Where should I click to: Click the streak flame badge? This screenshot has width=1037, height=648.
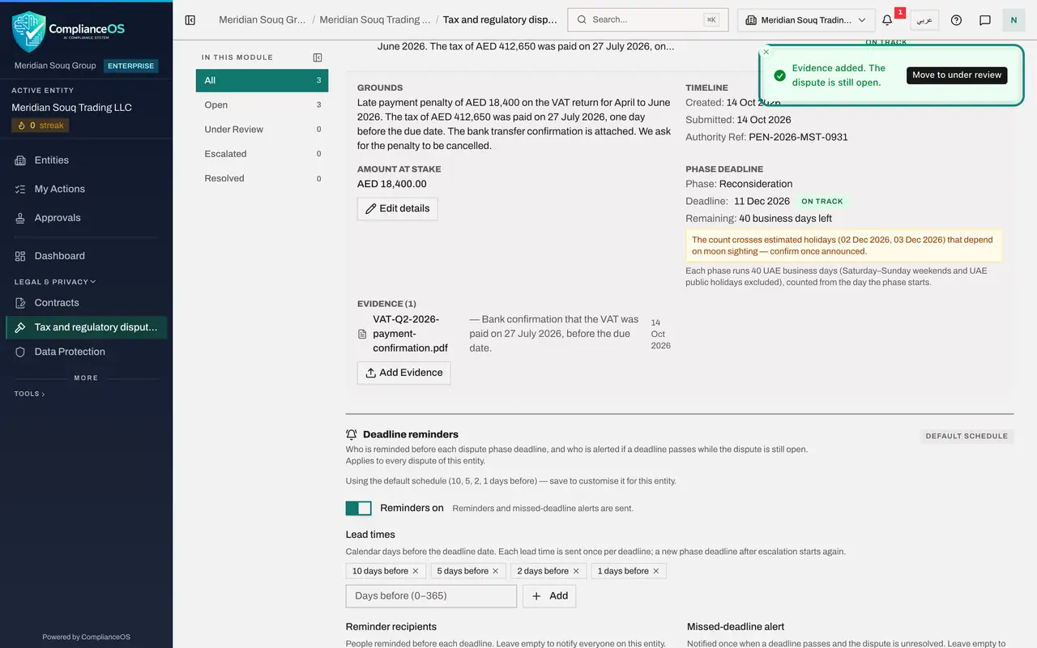coord(41,126)
